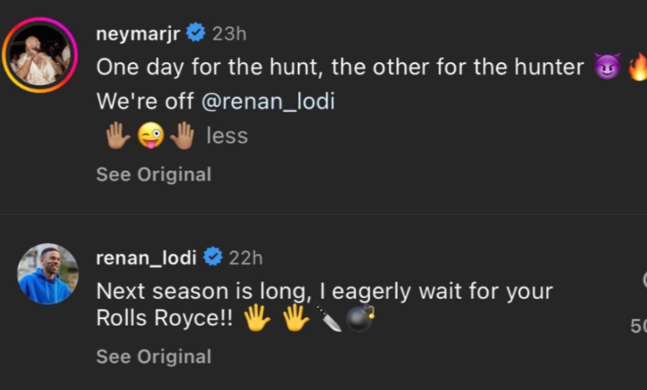Click the bomb emoji in renan_lodi's comment
Viewport: 647px width, 390px height.
click(360, 318)
